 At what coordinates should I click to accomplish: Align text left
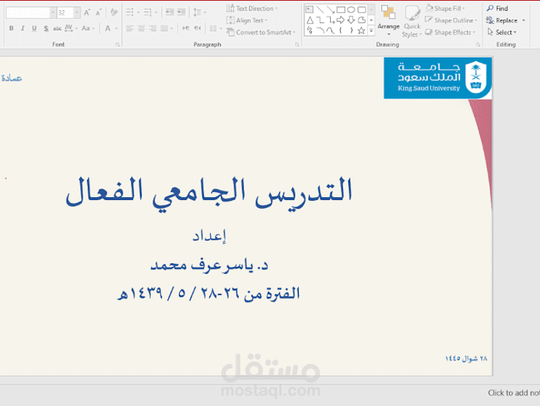(x=130, y=28)
